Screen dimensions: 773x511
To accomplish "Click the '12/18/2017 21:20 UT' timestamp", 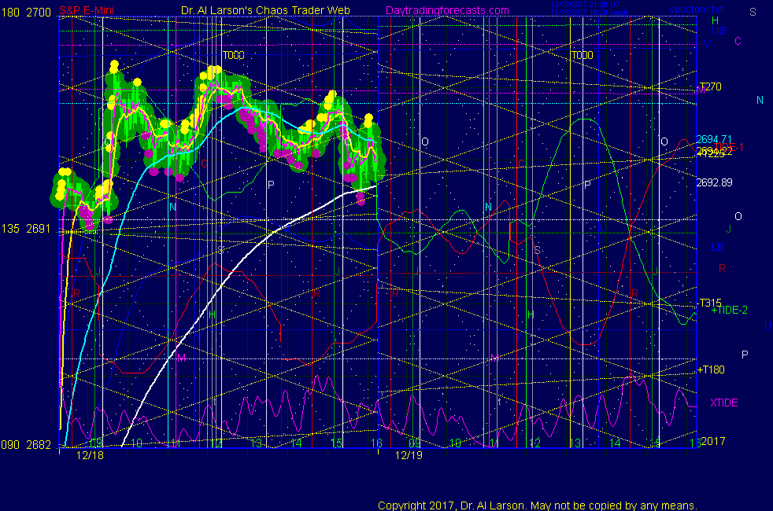I will [x=585, y=5].
